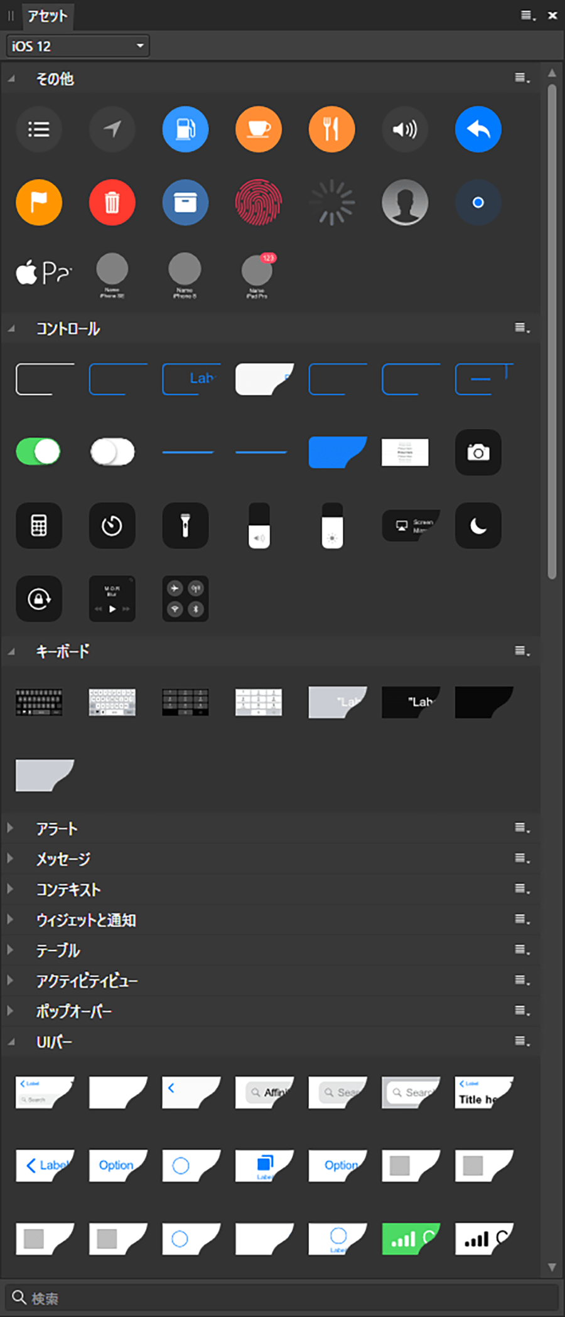This screenshot has width=565, height=1317.
Task: Select the Screen Mirroring control asset
Action: coord(411,526)
